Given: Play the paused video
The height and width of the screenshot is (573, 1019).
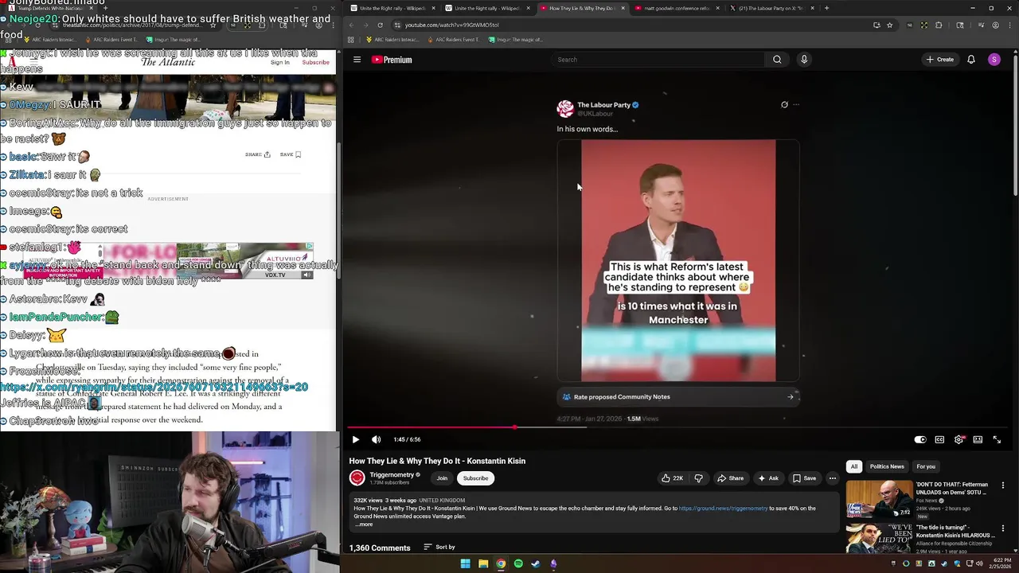Looking at the screenshot, I should point(355,439).
